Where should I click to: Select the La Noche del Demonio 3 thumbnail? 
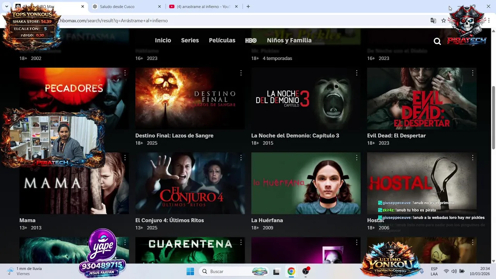coord(306,98)
